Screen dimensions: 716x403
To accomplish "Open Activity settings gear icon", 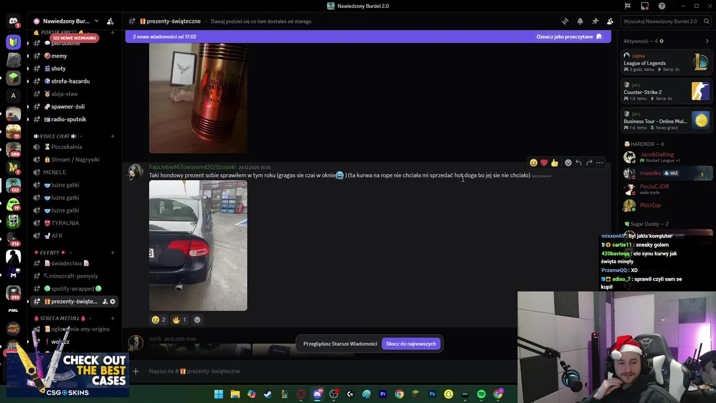I will coord(662,41).
